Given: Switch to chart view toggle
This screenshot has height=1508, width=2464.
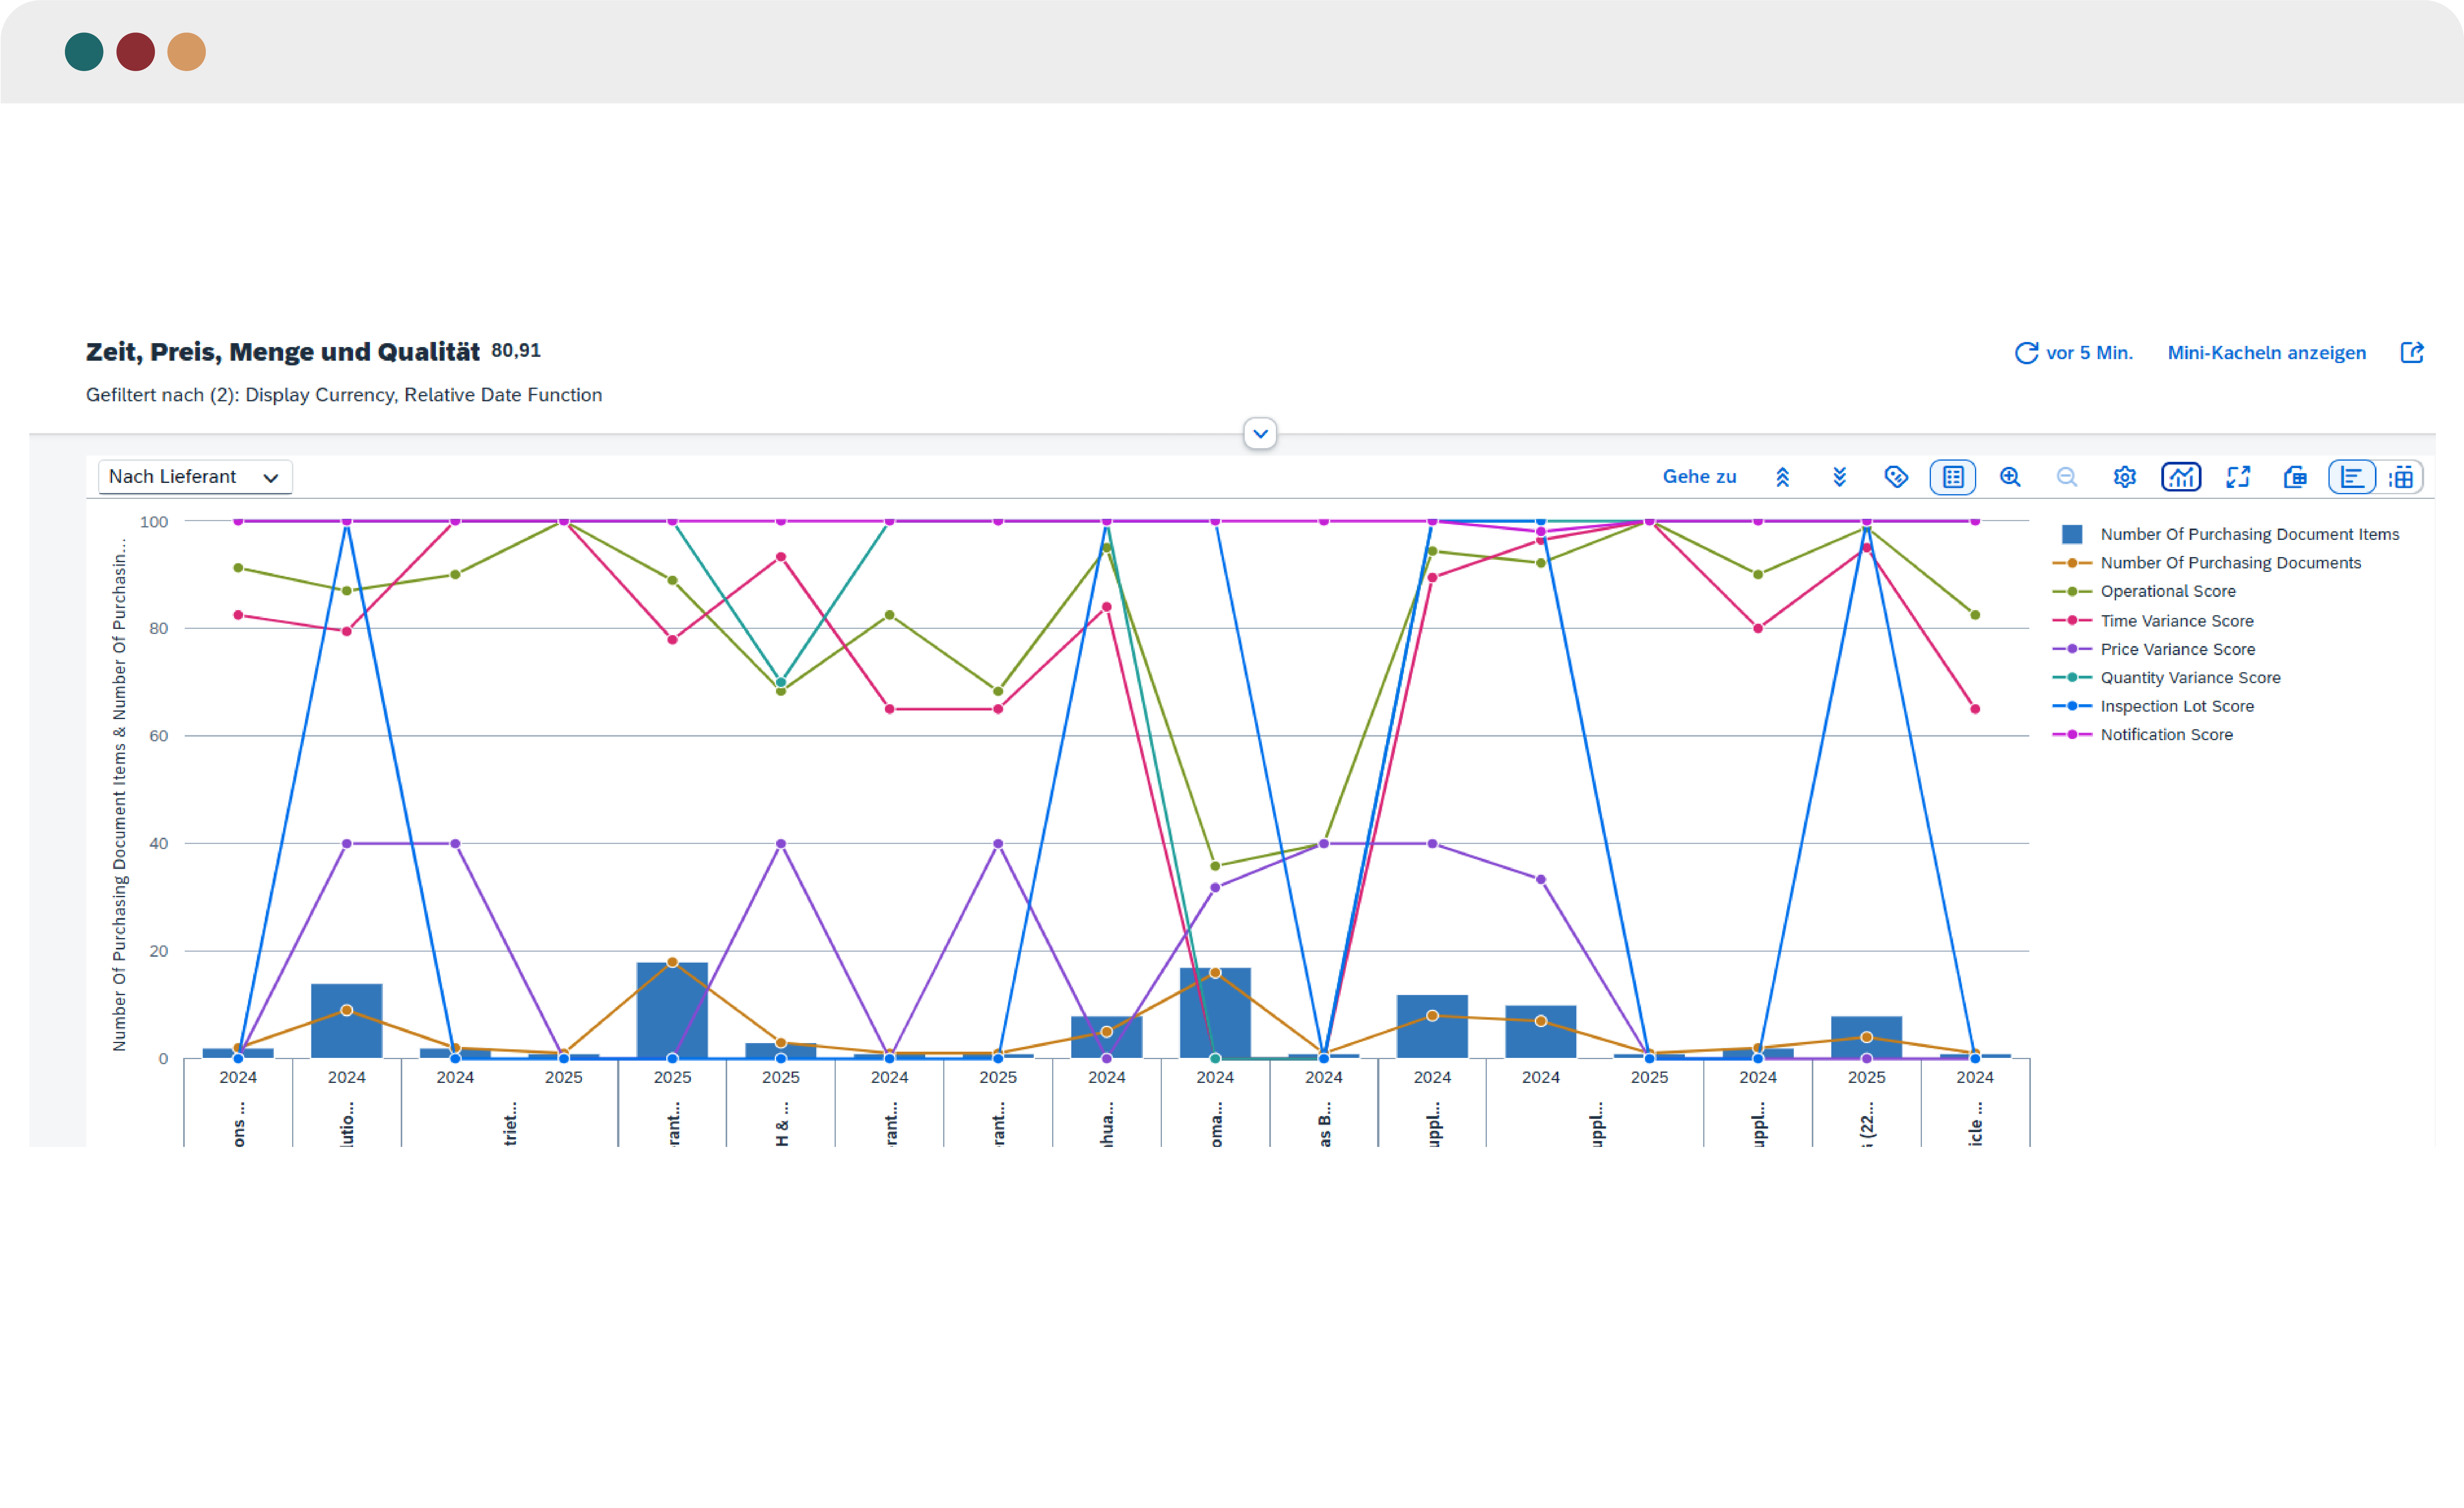Looking at the screenshot, I should coord(2352,478).
